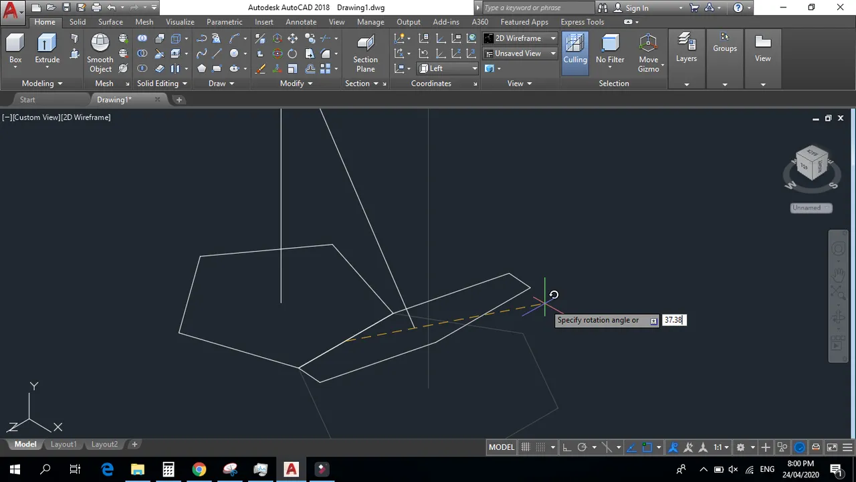
Task: Switch to the Annotate ribbon tab
Action: click(x=301, y=22)
